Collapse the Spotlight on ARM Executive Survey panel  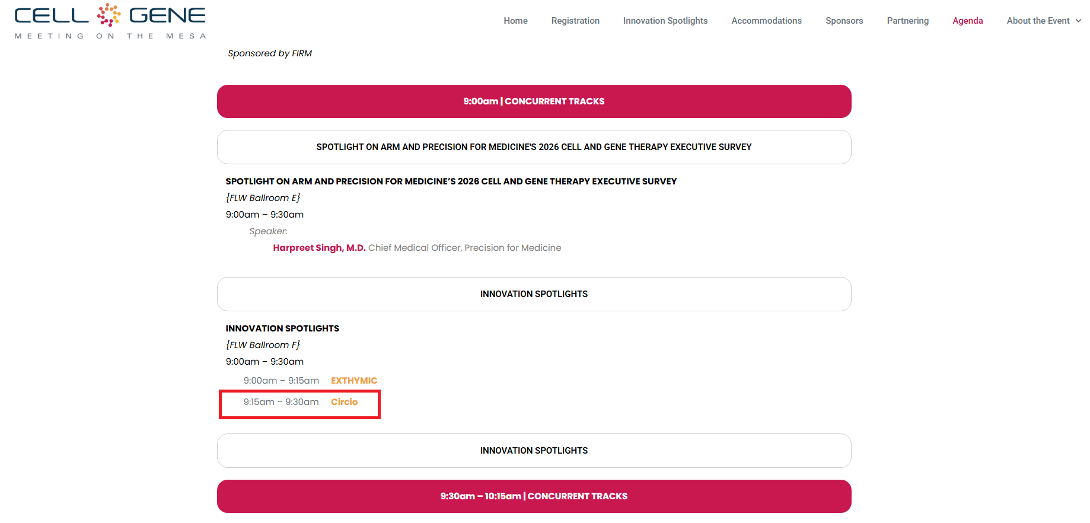click(x=534, y=147)
